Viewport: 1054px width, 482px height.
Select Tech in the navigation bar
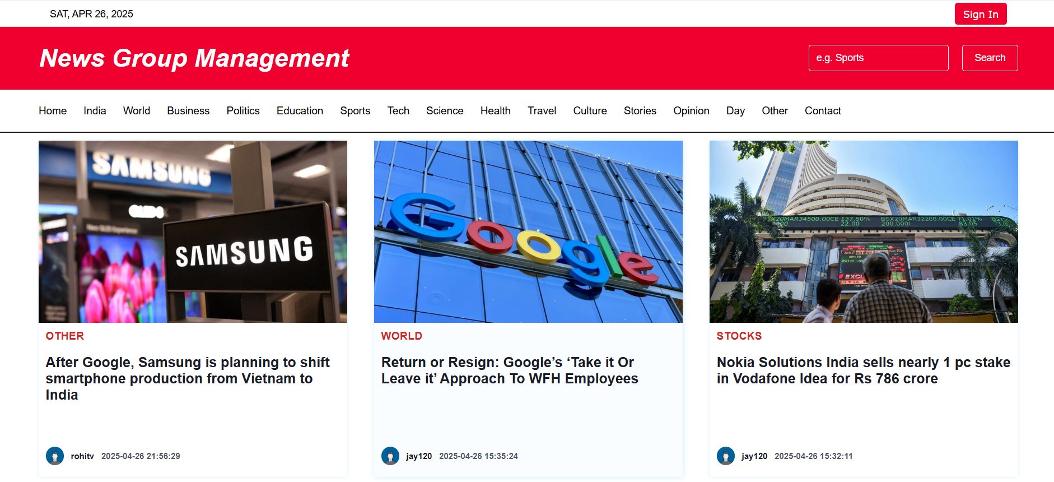pos(398,111)
